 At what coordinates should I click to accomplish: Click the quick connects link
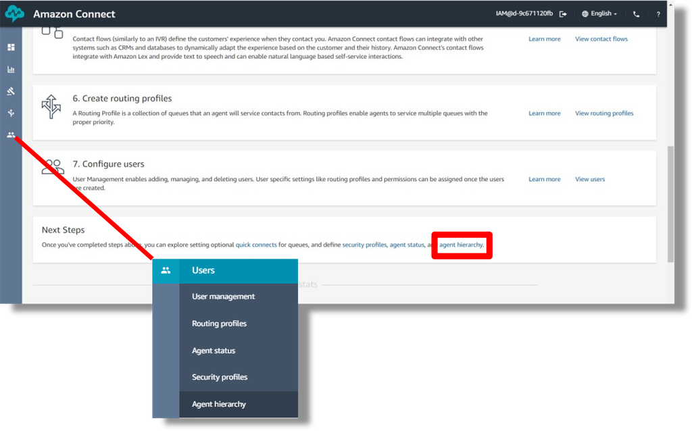click(x=256, y=245)
